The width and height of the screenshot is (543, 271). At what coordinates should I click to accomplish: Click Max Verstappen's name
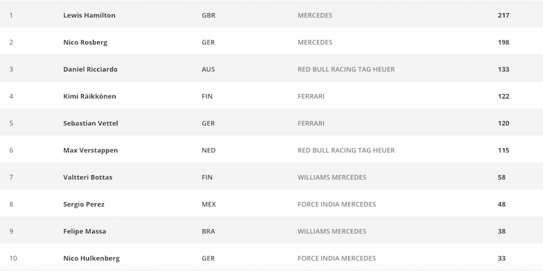(90, 150)
